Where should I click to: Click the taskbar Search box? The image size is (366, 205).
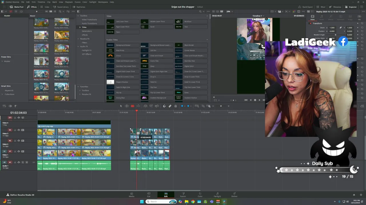point(162,202)
